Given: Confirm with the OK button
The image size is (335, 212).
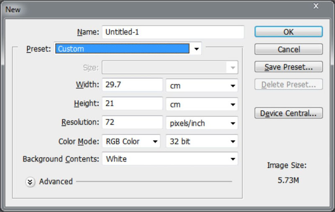Looking at the screenshot, I should (289, 32).
